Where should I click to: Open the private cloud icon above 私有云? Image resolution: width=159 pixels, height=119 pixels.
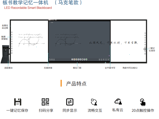118,102
